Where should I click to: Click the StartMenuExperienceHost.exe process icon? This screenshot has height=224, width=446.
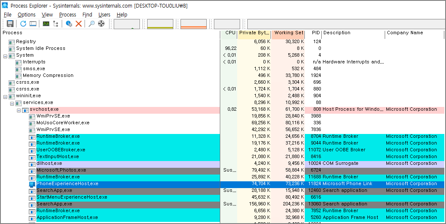point(32,198)
